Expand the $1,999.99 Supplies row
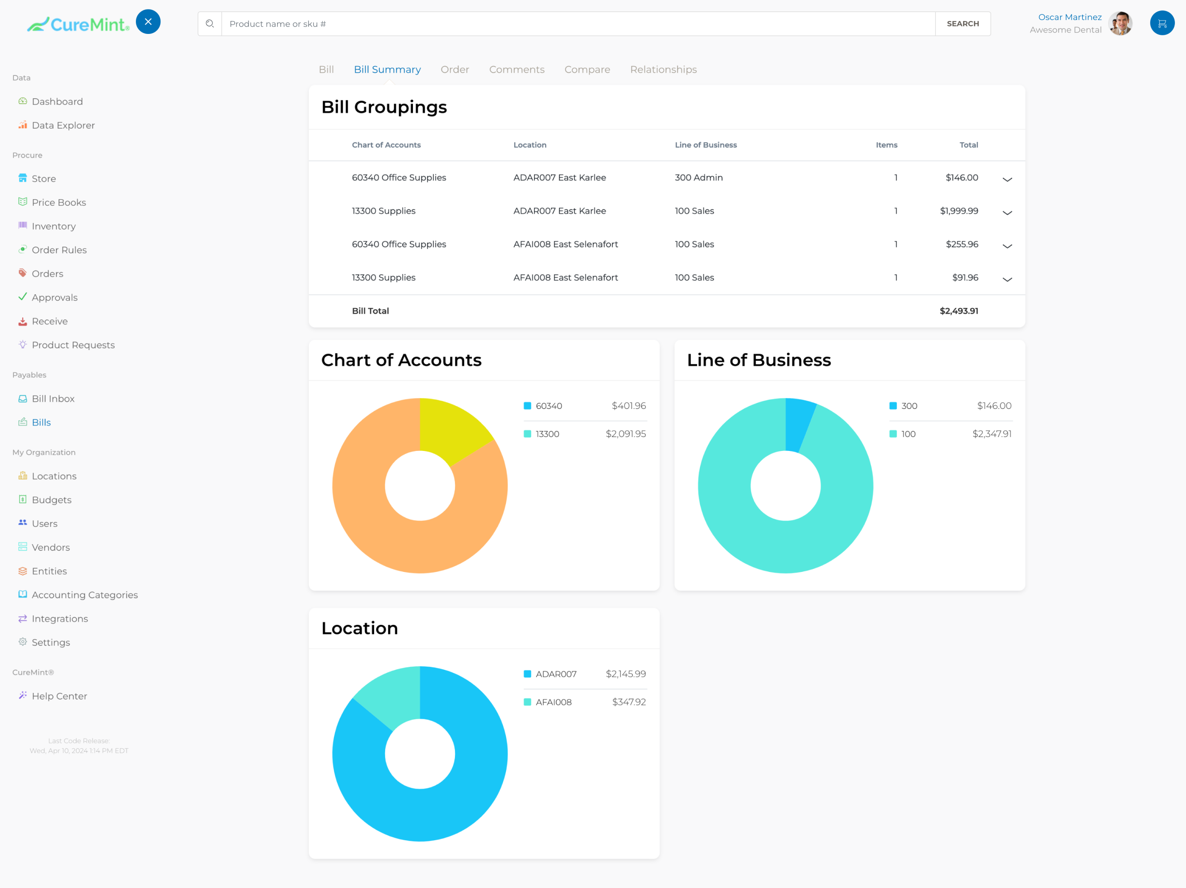Image resolution: width=1186 pixels, height=888 pixels. [x=1007, y=213]
